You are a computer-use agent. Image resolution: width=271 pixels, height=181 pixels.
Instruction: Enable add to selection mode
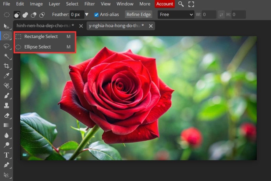pyautogui.click(x=25, y=15)
